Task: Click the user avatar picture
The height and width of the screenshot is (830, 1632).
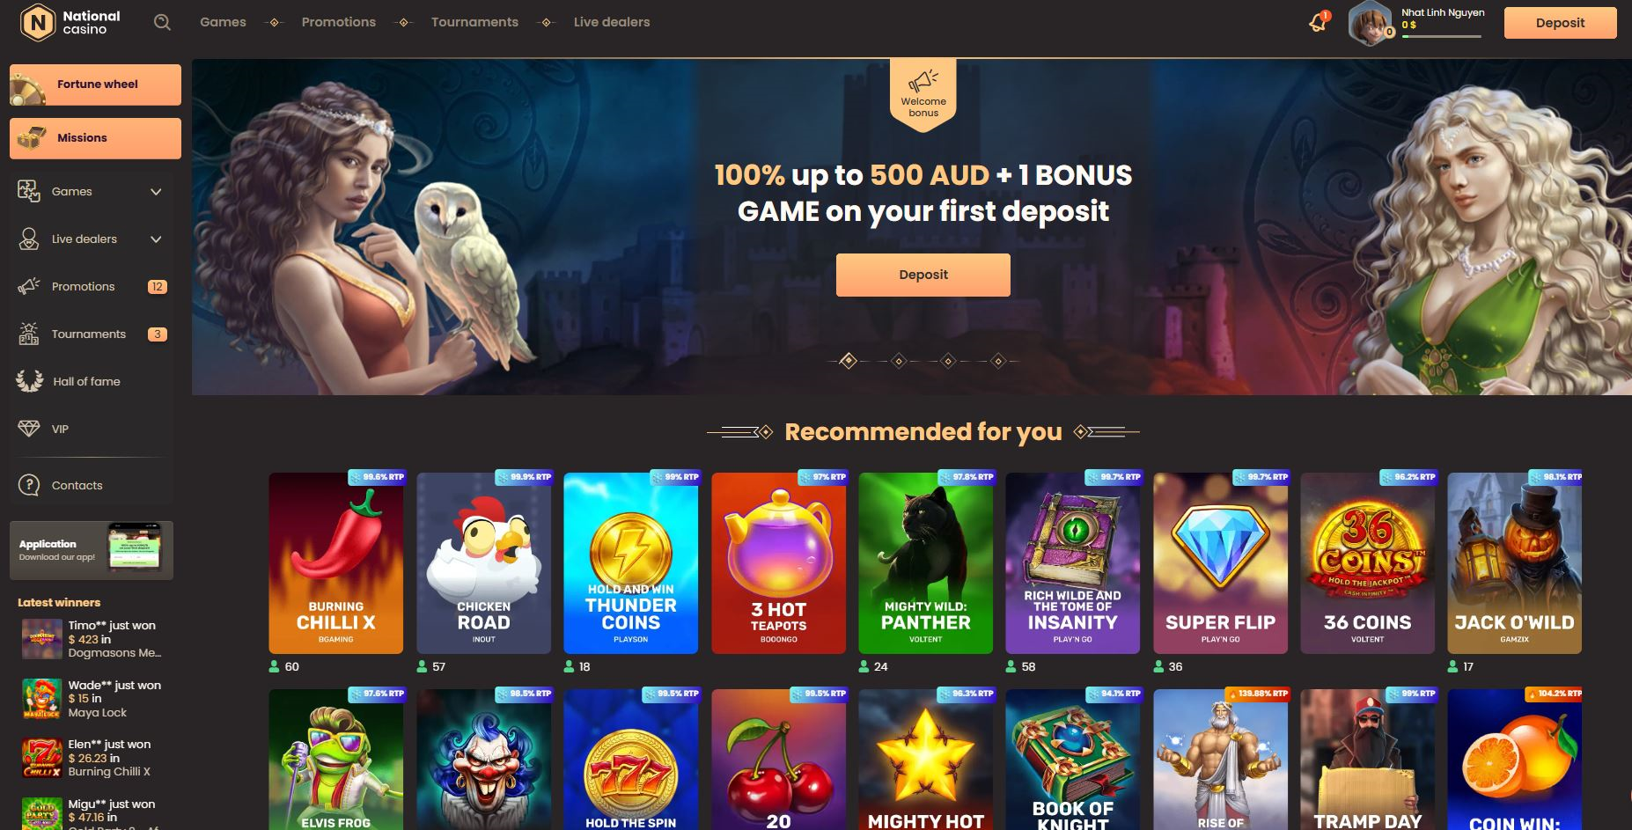Action: [x=1370, y=23]
